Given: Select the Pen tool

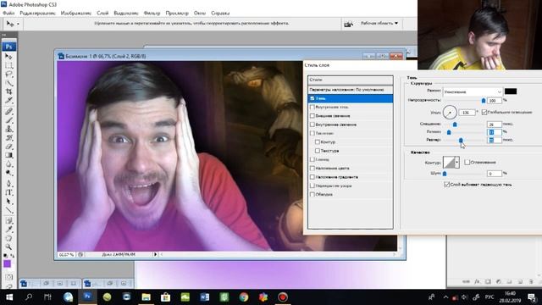Looking at the screenshot, I should (x=8, y=184).
